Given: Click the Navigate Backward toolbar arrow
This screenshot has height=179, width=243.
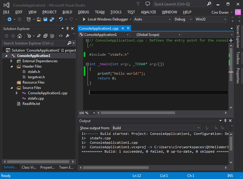Looking at the screenshot, I should [x=9, y=19].
